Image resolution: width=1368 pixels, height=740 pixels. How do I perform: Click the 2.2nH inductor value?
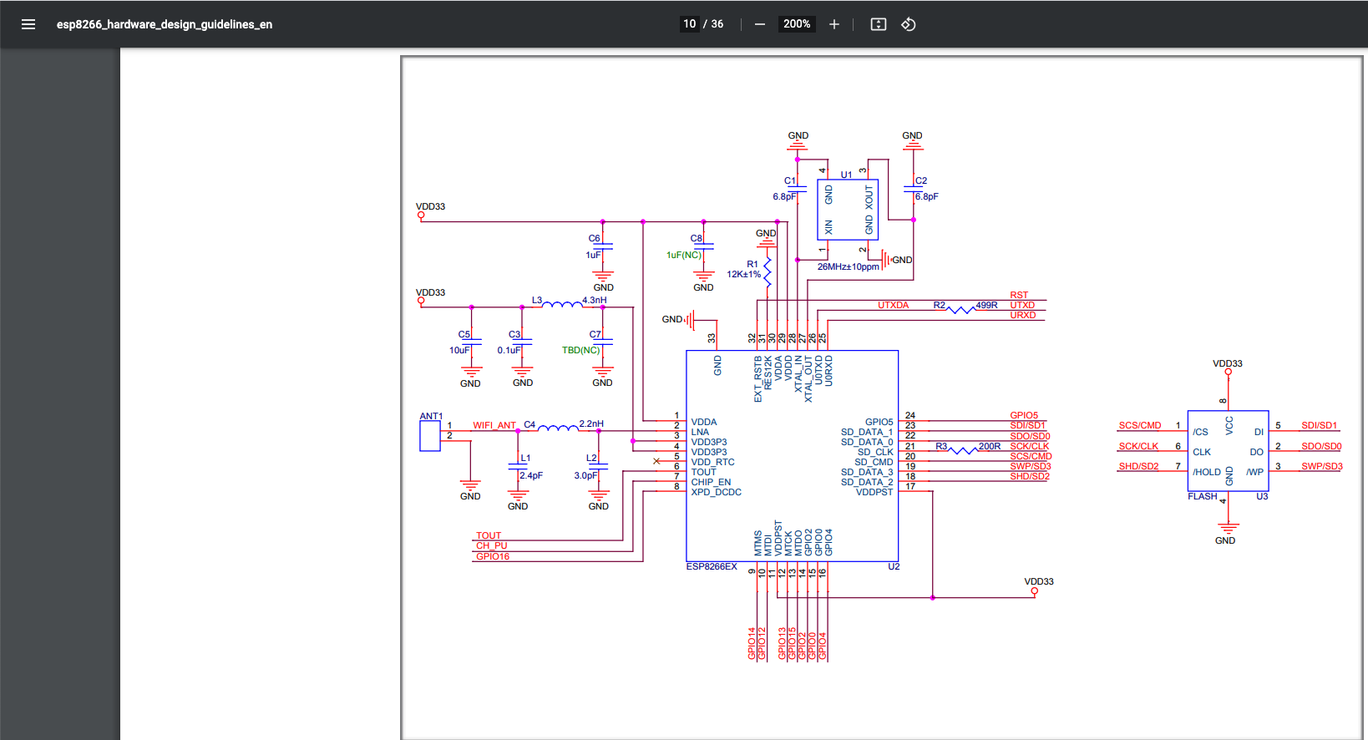tap(591, 423)
